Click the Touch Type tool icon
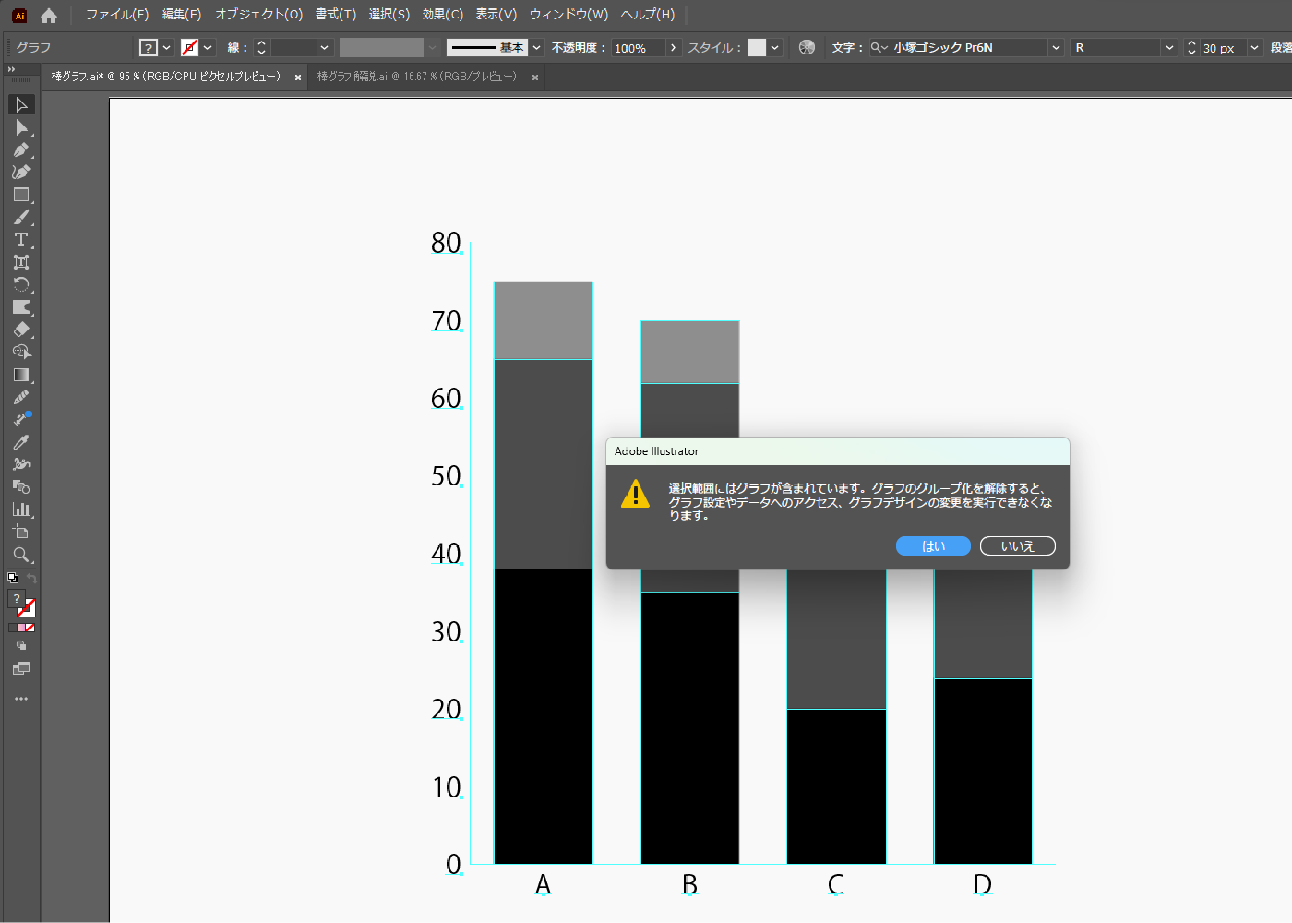 21,262
